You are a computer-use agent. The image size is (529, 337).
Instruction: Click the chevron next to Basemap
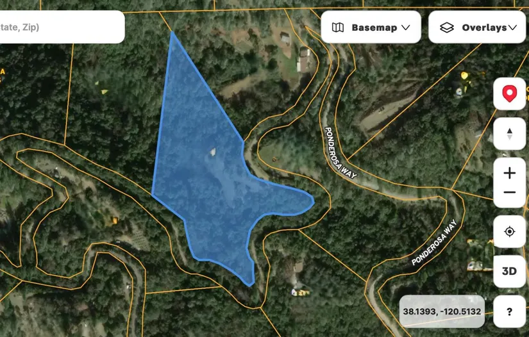click(406, 28)
